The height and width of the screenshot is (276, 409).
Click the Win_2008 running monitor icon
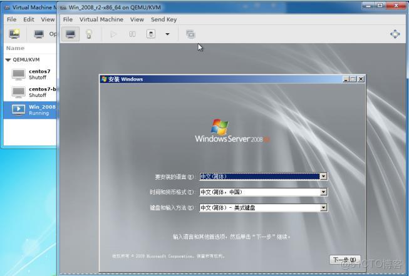point(19,110)
